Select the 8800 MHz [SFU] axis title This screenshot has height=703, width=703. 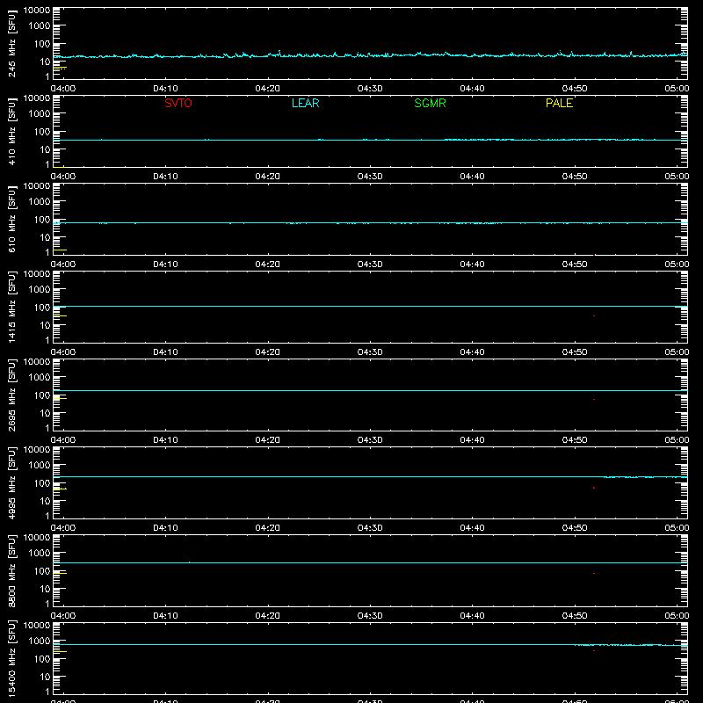[11, 570]
